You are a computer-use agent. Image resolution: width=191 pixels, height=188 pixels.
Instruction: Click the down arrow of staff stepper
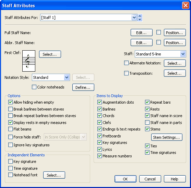[x=140, y=19]
